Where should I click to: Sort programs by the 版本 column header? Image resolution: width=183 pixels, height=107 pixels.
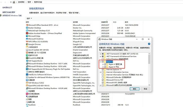click(x=127, y=22)
